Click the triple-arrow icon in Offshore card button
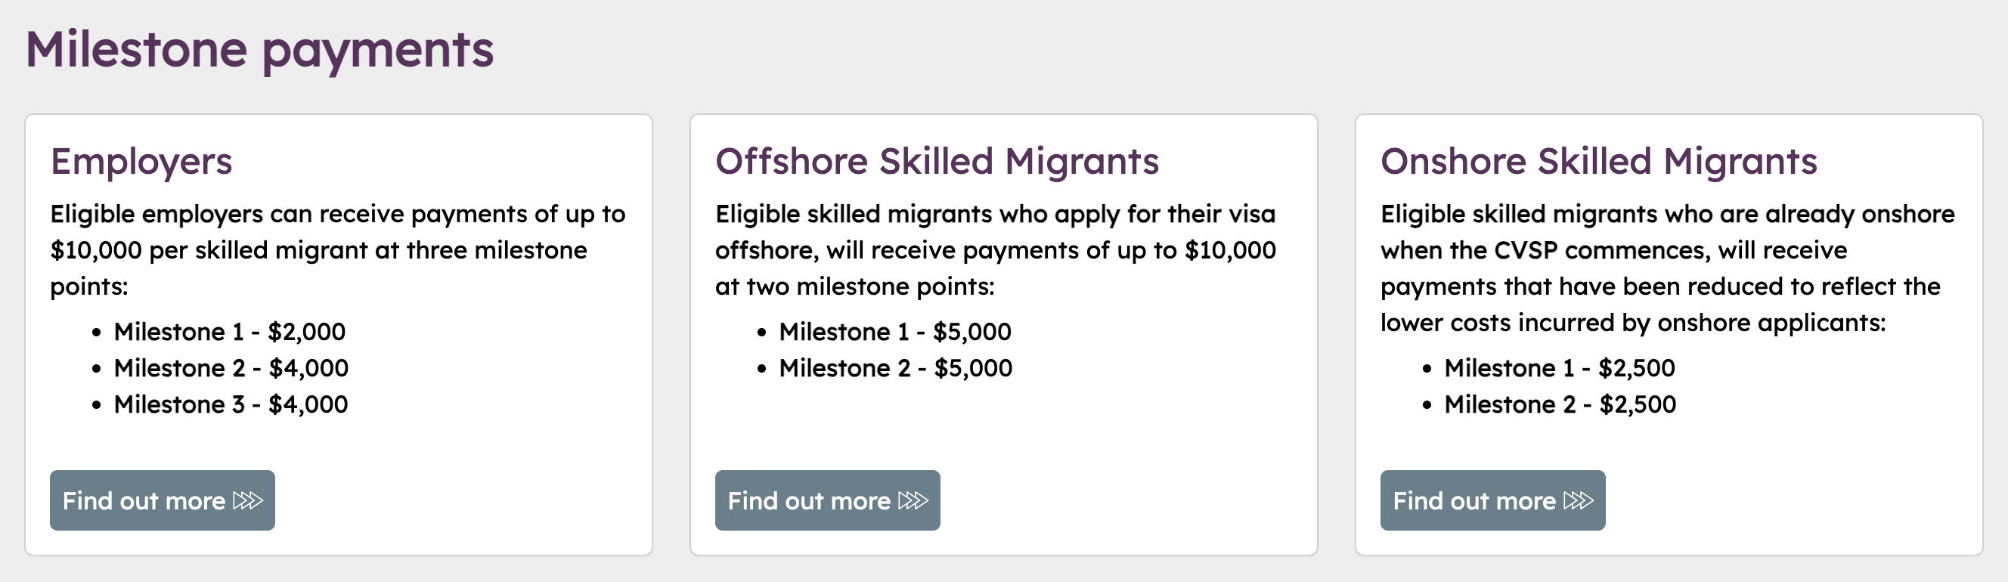This screenshot has width=2008, height=582. coord(913,500)
